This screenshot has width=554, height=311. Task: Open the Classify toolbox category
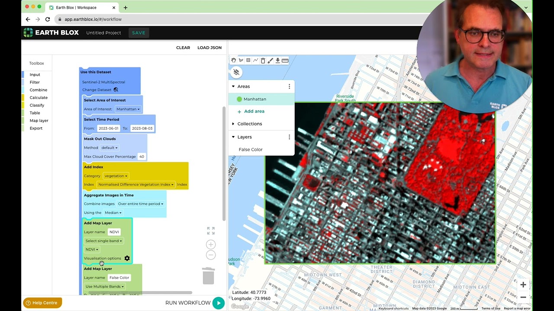coord(37,105)
